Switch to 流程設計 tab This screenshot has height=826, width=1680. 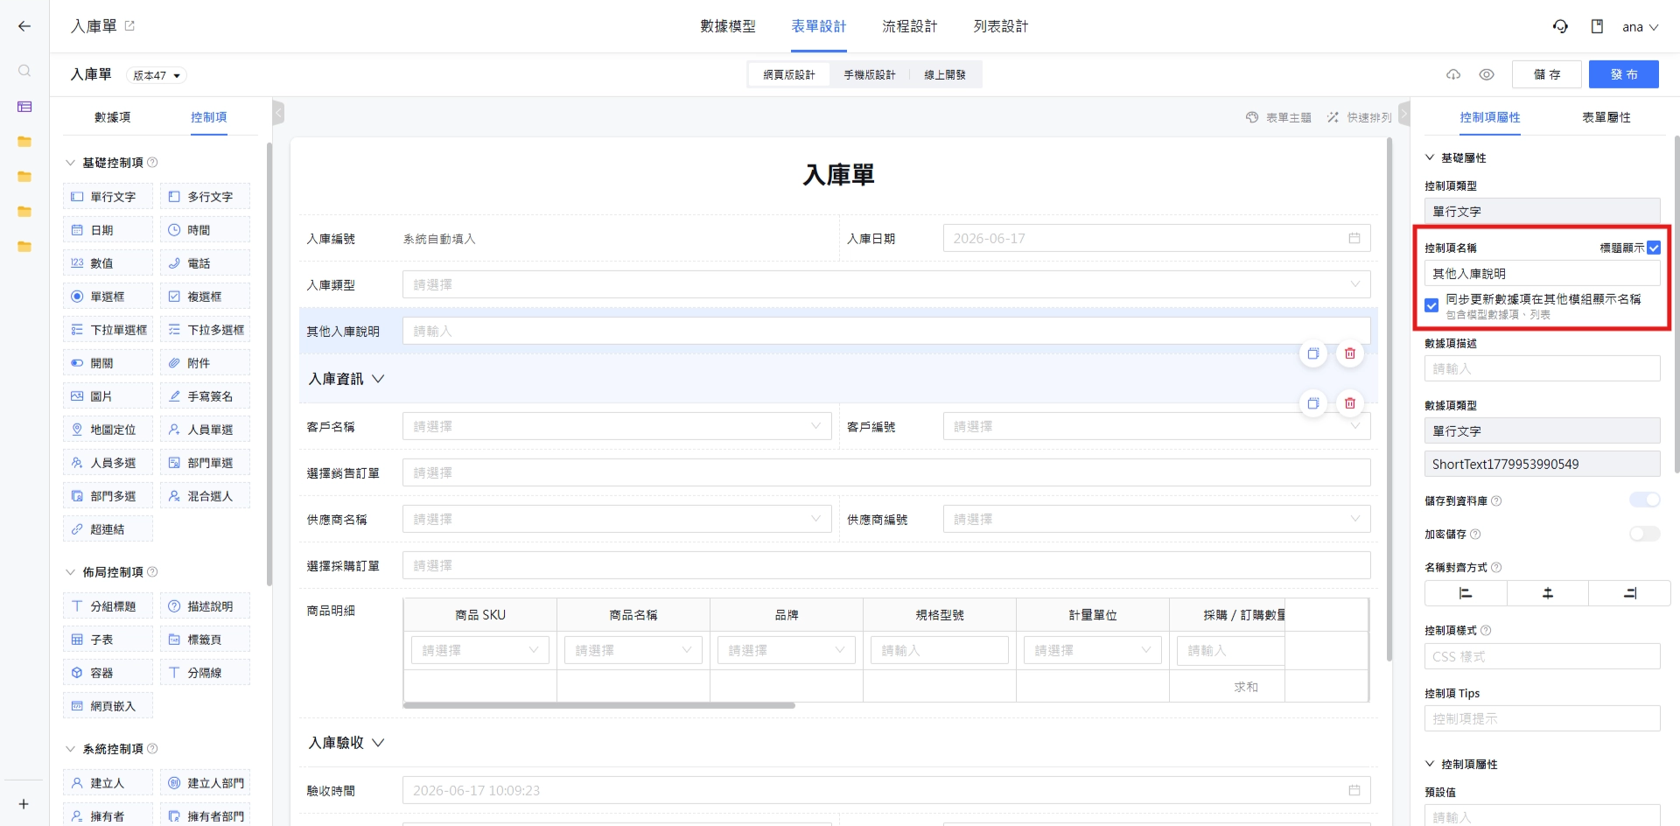(x=910, y=26)
